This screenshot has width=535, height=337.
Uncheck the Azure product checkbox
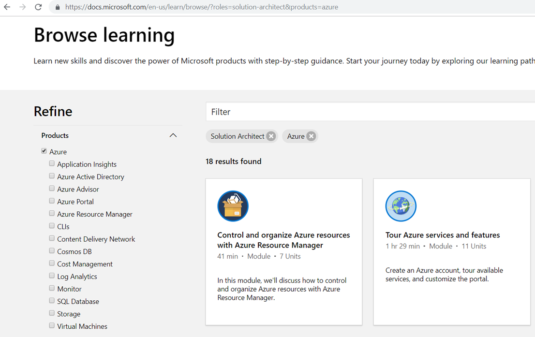click(x=44, y=151)
